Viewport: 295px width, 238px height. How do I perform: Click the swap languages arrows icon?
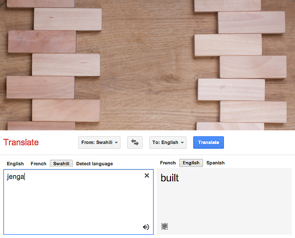[x=135, y=143]
